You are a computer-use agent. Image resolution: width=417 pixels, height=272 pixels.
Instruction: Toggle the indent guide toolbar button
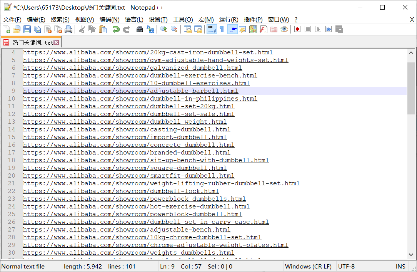click(232, 29)
